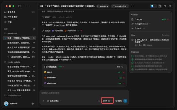Image resolution: width=177 pixels, height=110 pixels.
Task: Open styles.css row in changed files
Action: [x=84, y=83]
